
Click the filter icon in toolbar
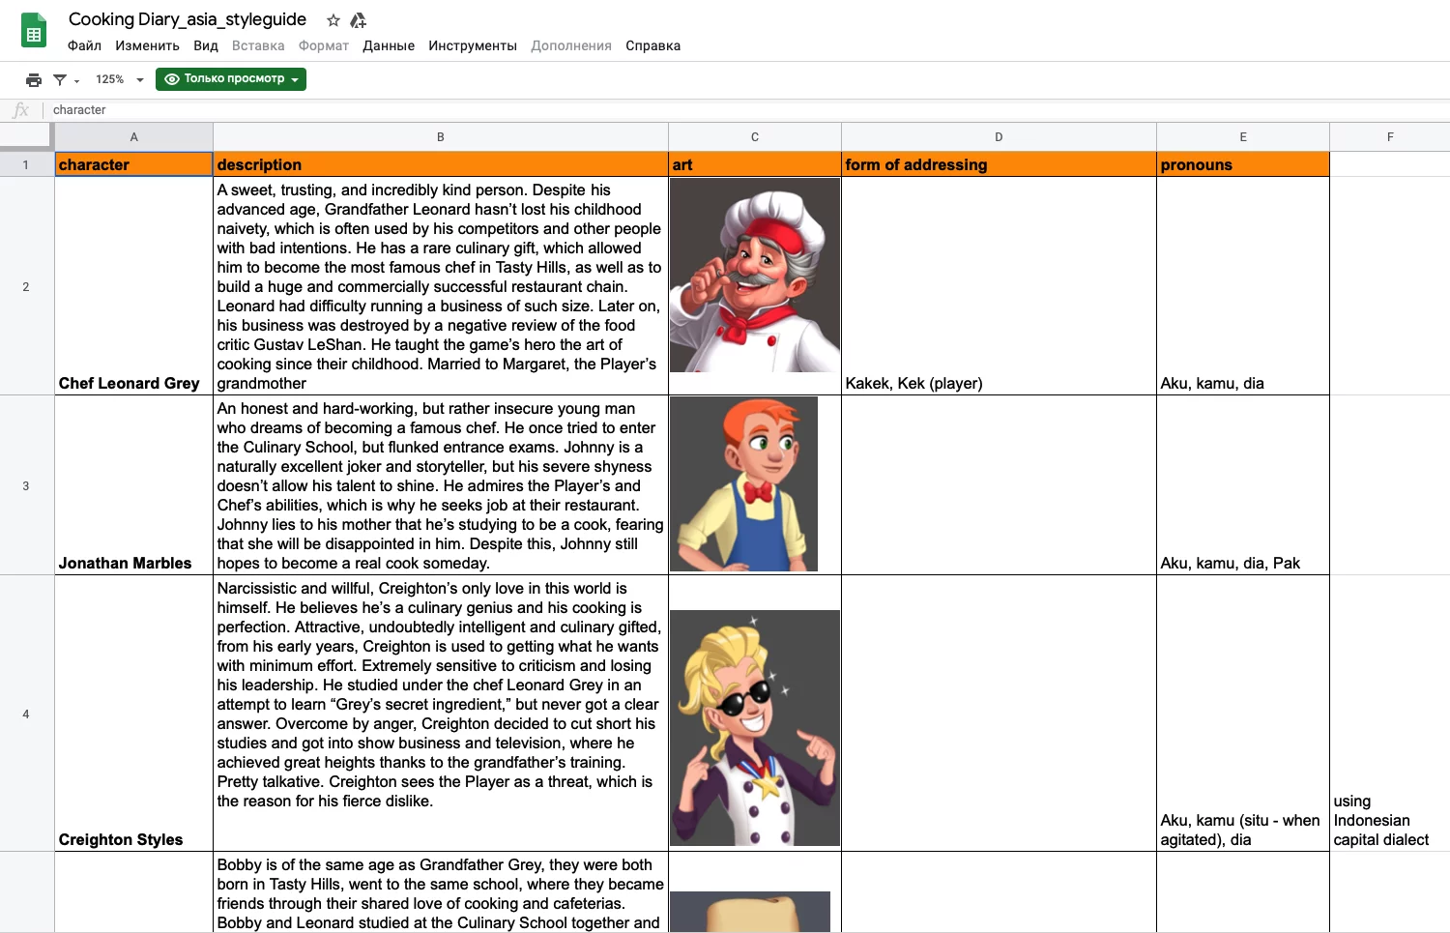[x=60, y=79]
